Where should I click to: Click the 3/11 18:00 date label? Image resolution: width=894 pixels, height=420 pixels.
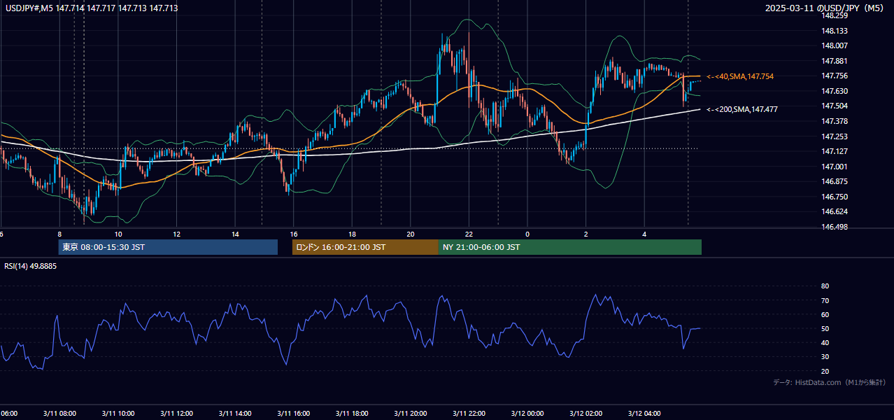(x=353, y=414)
